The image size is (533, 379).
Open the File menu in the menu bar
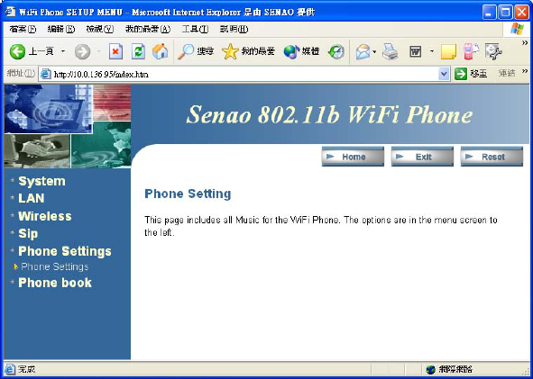coord(23,30)
